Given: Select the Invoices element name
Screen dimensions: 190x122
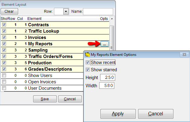Looking at the screenshot, I should click(x=37, y=37).
